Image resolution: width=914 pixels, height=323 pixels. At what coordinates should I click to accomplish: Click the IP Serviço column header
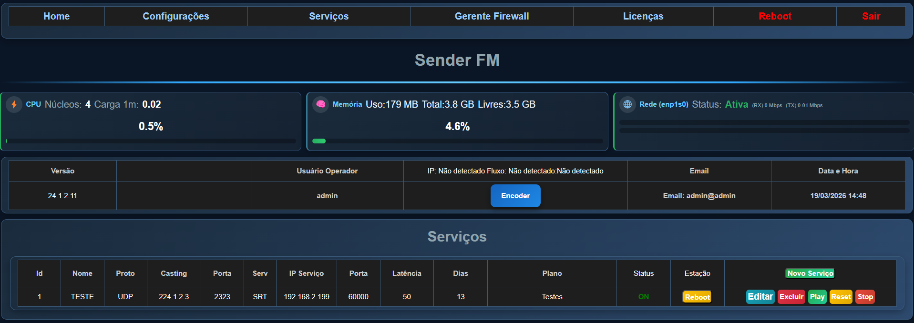(307, 273)
